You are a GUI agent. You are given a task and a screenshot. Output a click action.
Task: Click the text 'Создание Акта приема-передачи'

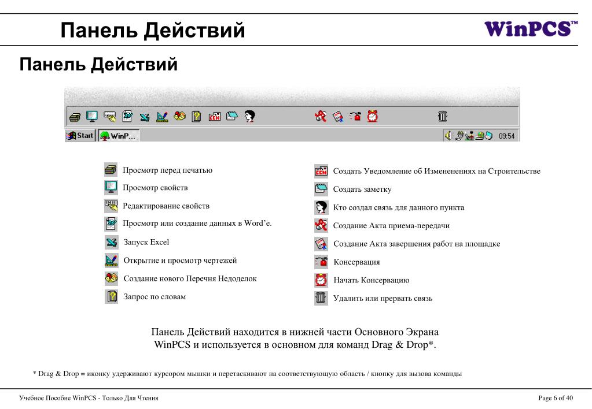(392, 225)
